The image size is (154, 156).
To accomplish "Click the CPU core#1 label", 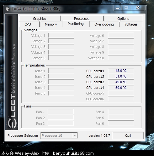I will point(95,71).
